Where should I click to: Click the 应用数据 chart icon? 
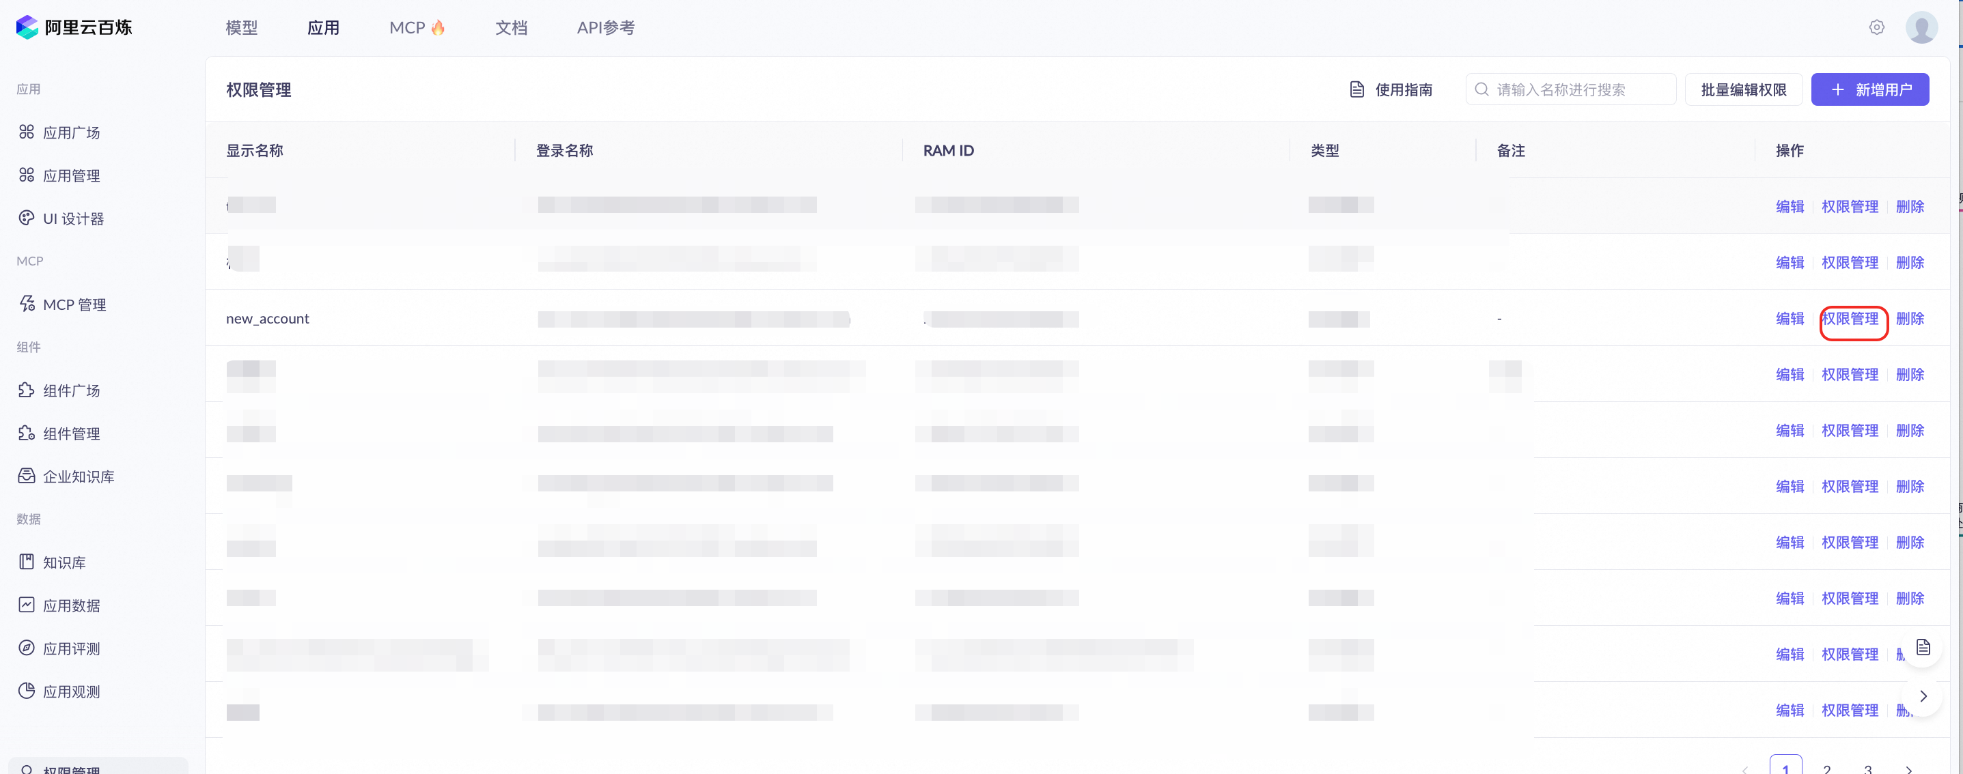click(x=27, y=605)
